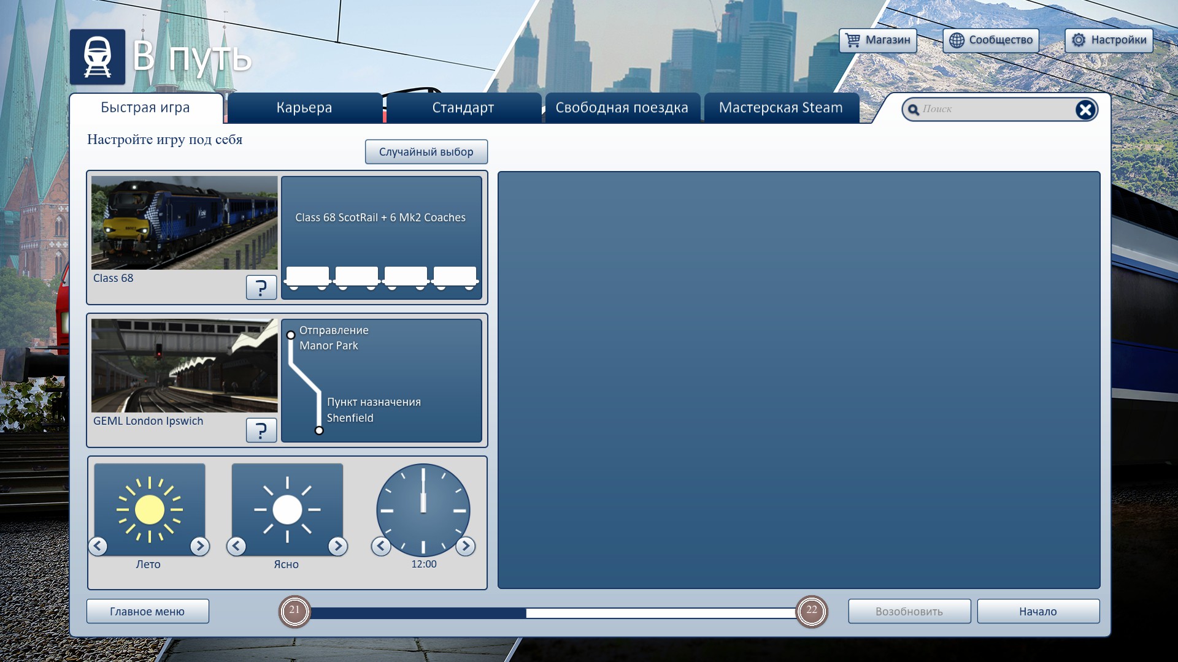Click the Поиск search input field
The width and height of the screenshot is (1178, 662).
pos(994,109)
